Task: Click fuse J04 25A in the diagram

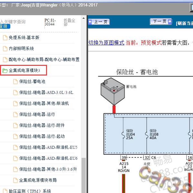Action: point(129,134)
